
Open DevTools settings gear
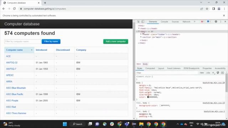pos(216,21)
